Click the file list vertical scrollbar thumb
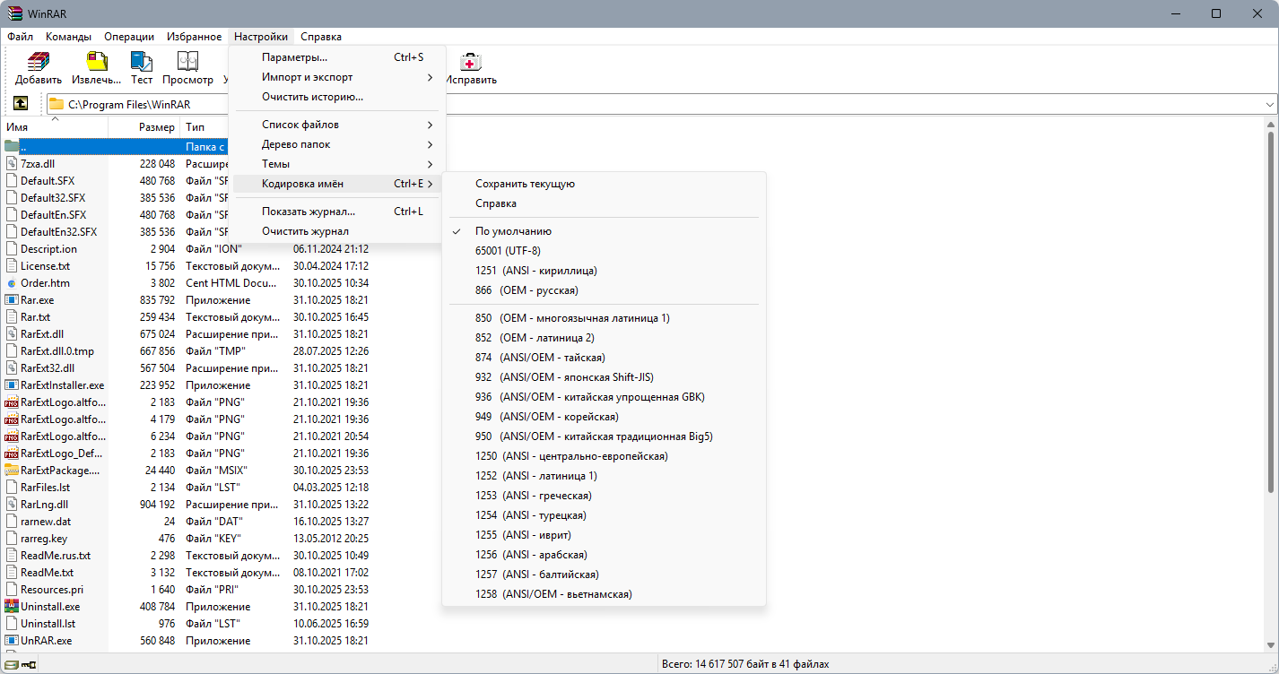The image size is (1279, 674). click(1270, 312)
